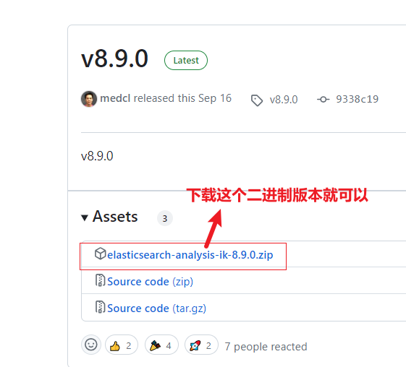
Task: Click file icon beside Source code (tar.gz)
Action: 100,307
